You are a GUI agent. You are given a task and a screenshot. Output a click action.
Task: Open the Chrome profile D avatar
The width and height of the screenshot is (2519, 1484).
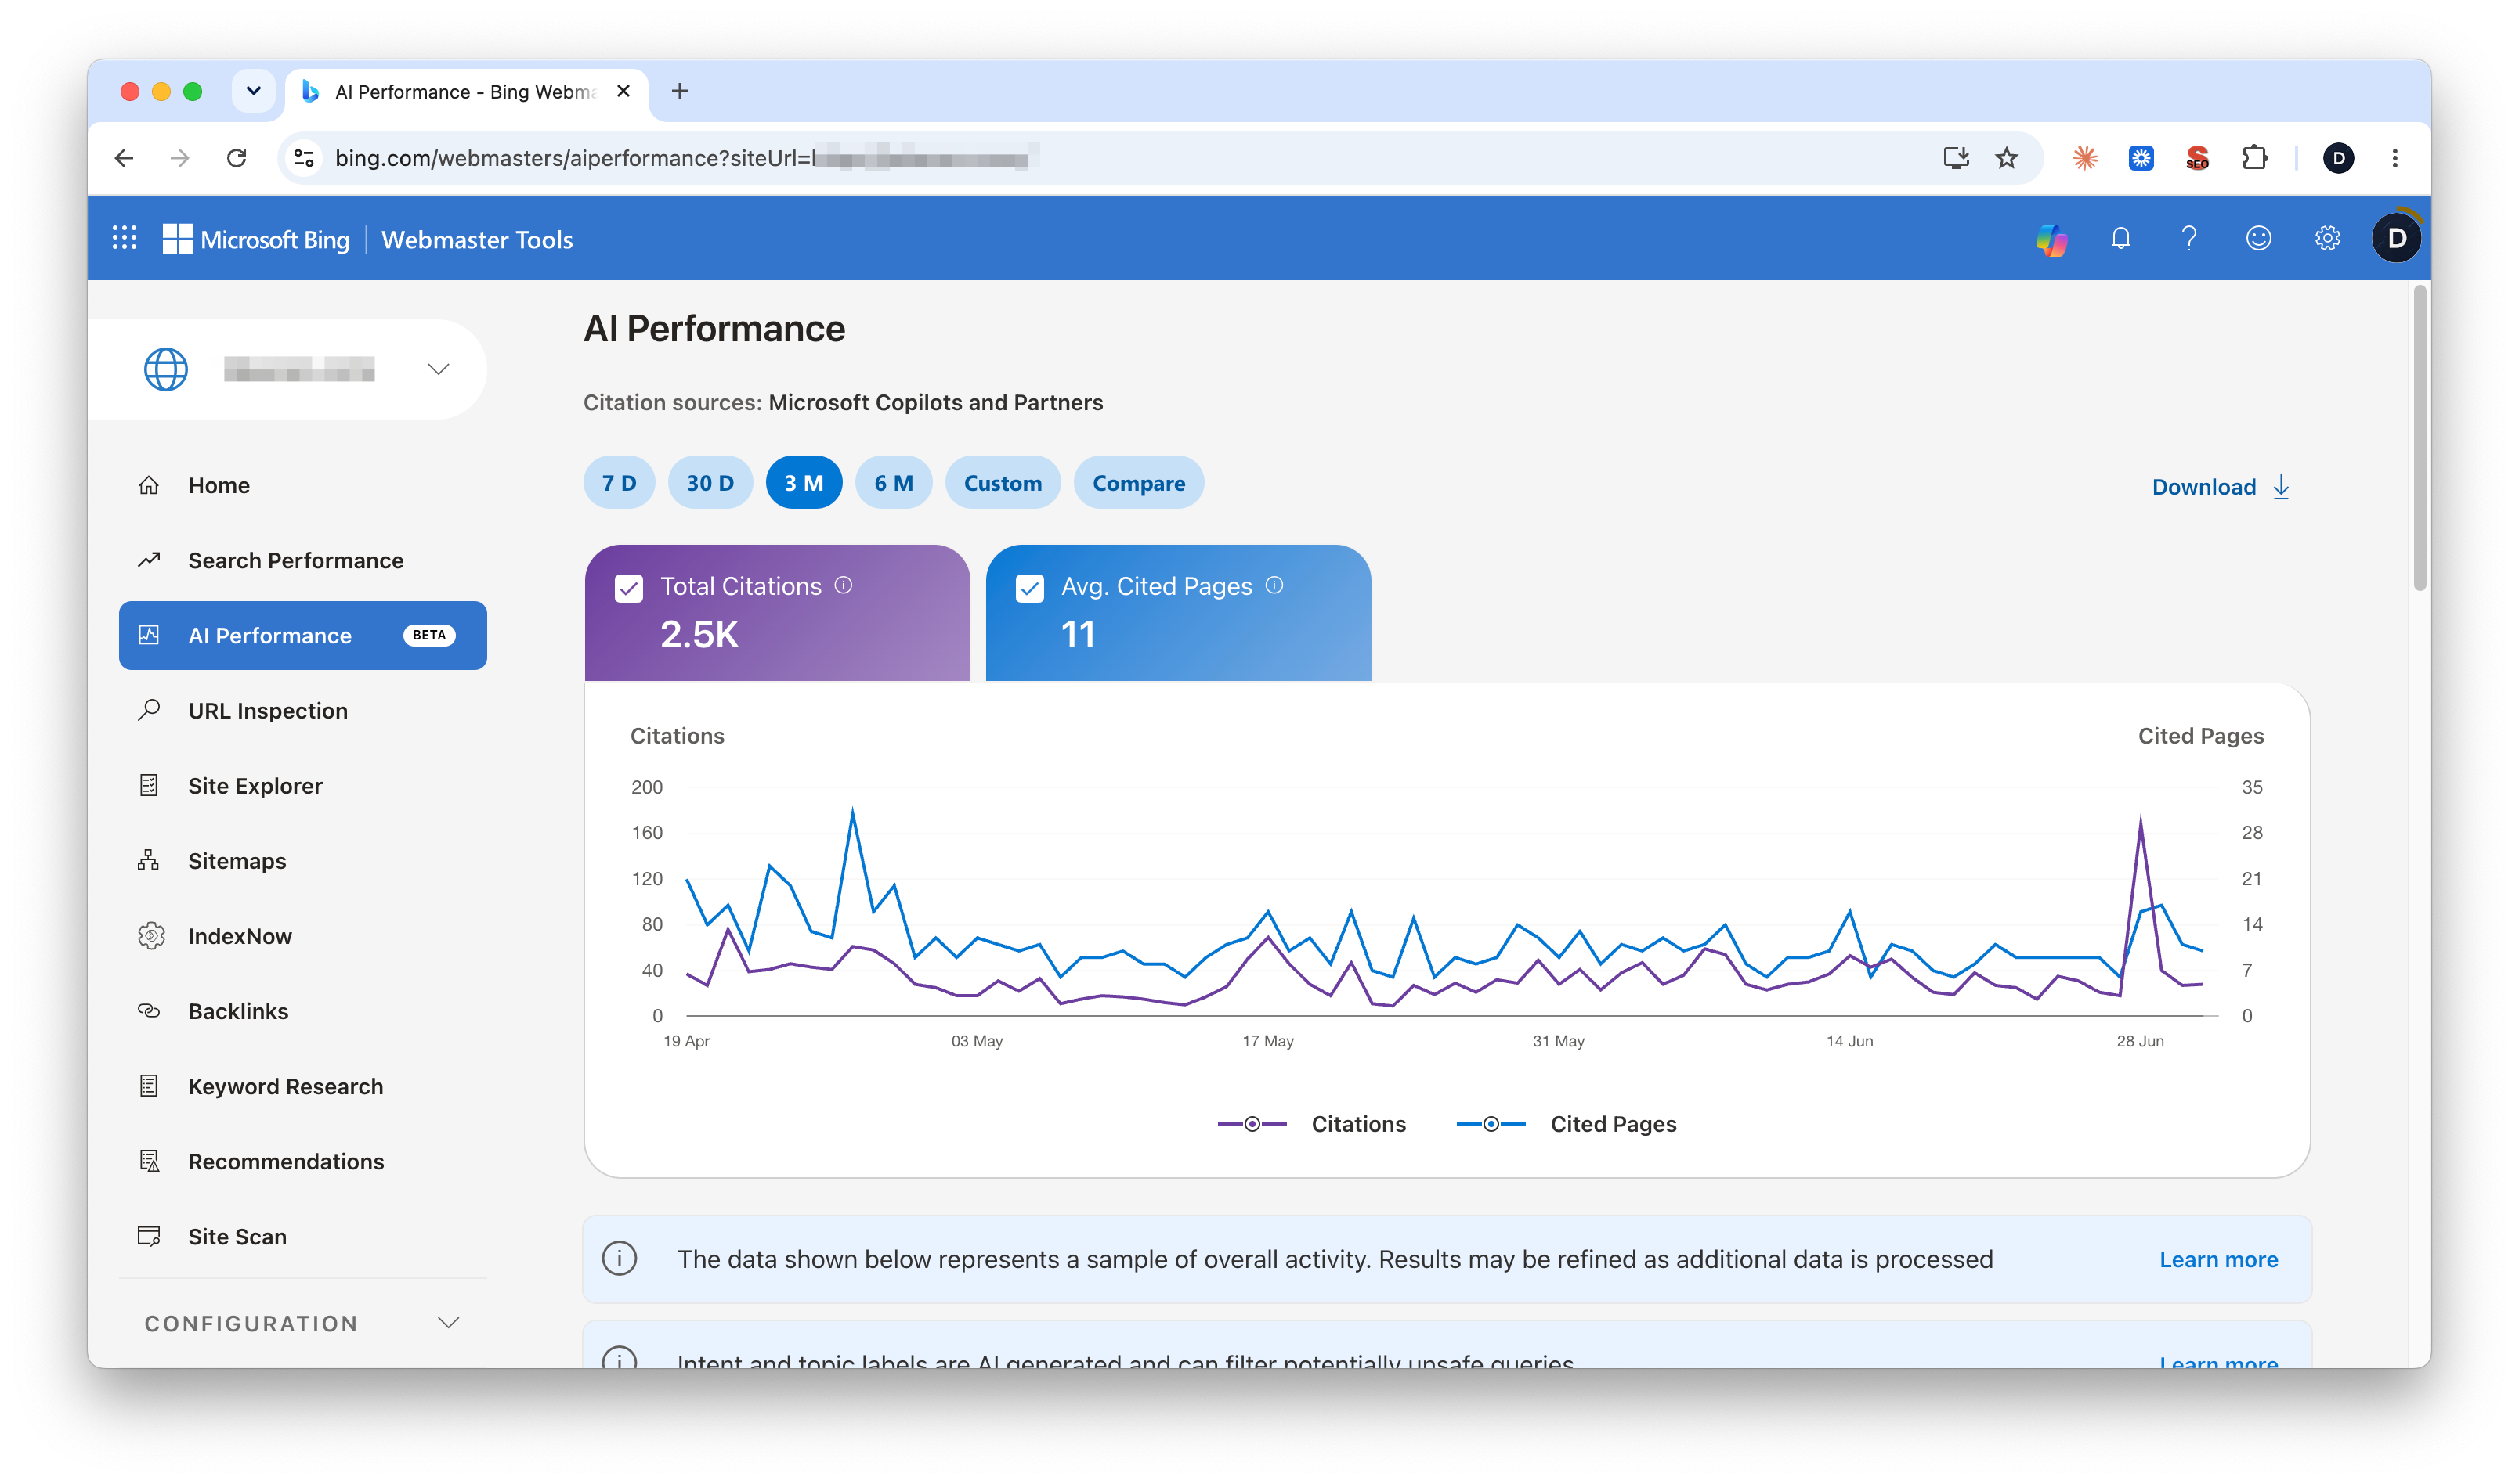(x=2338, y=158)
